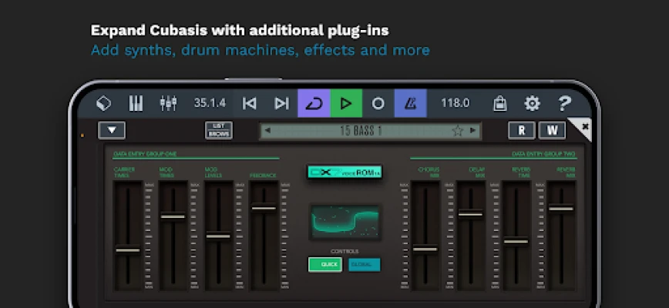Image resolution: width=669 pixels, height=308 pixels.
Task: Click the Carrier Times slider handle
Action: click(x=128, y=250)
